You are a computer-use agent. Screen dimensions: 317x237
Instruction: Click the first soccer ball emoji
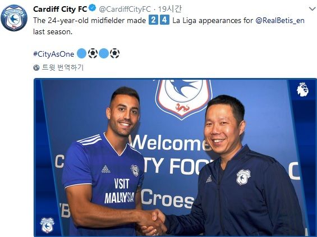pos(93,53)
